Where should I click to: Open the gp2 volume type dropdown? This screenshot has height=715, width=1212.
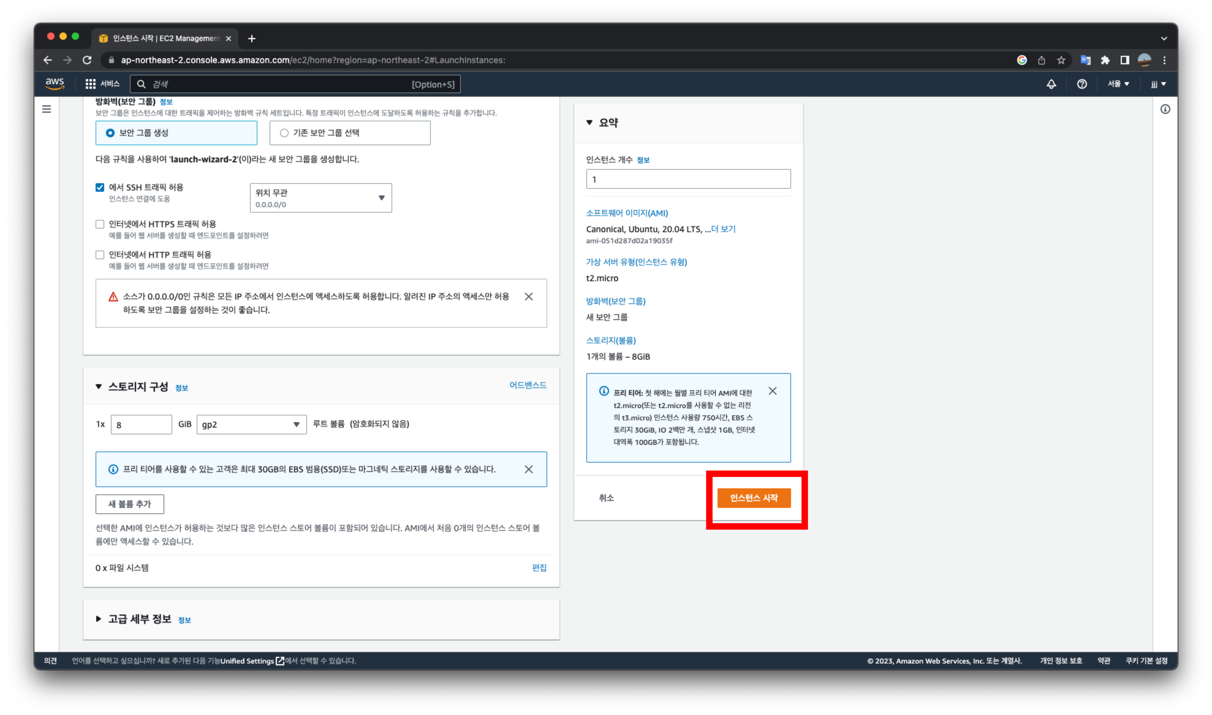pyautogui.click(x=251, y=425)
